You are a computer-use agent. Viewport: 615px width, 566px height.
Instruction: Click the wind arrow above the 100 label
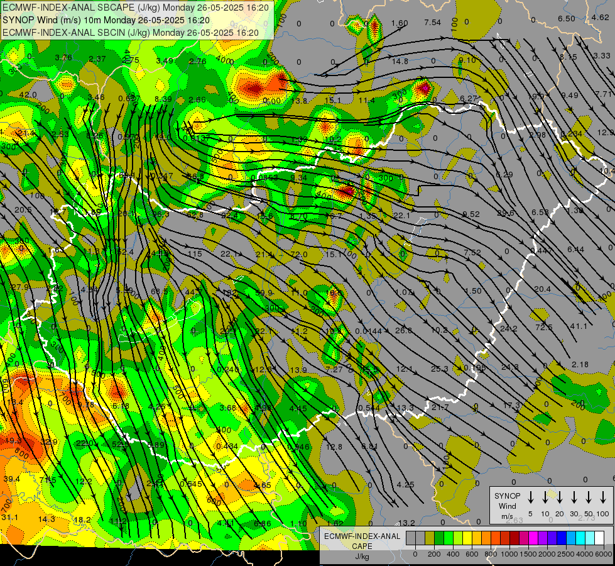click(603, 497)
